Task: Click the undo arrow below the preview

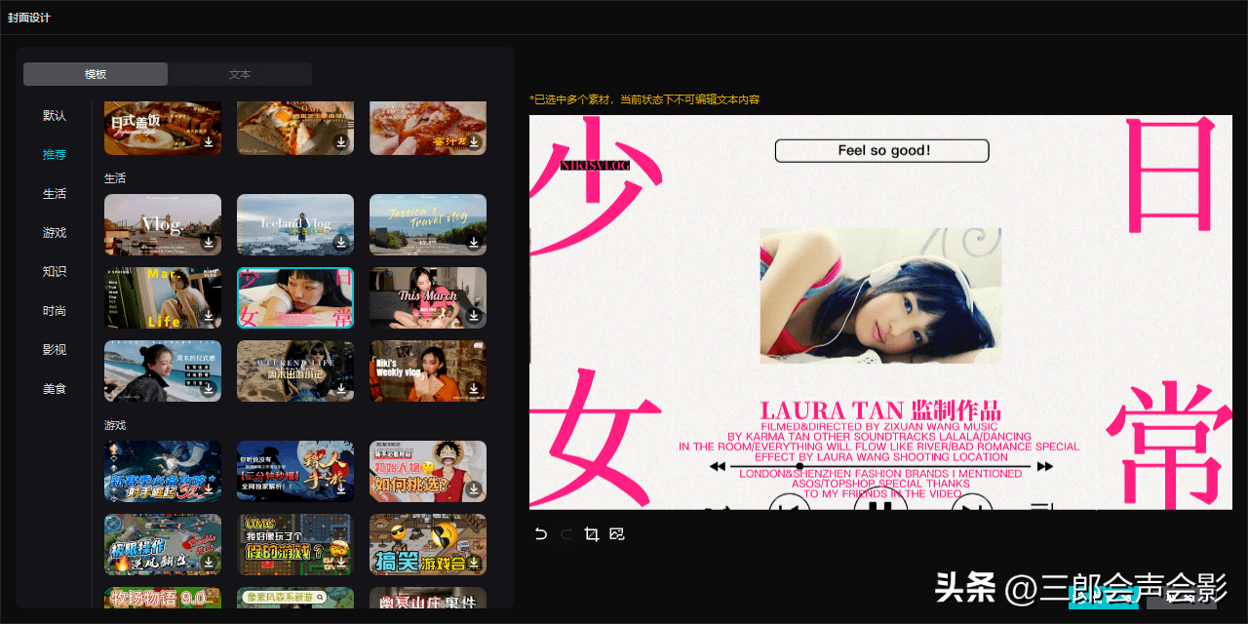Action: click(x=542, y=533)
